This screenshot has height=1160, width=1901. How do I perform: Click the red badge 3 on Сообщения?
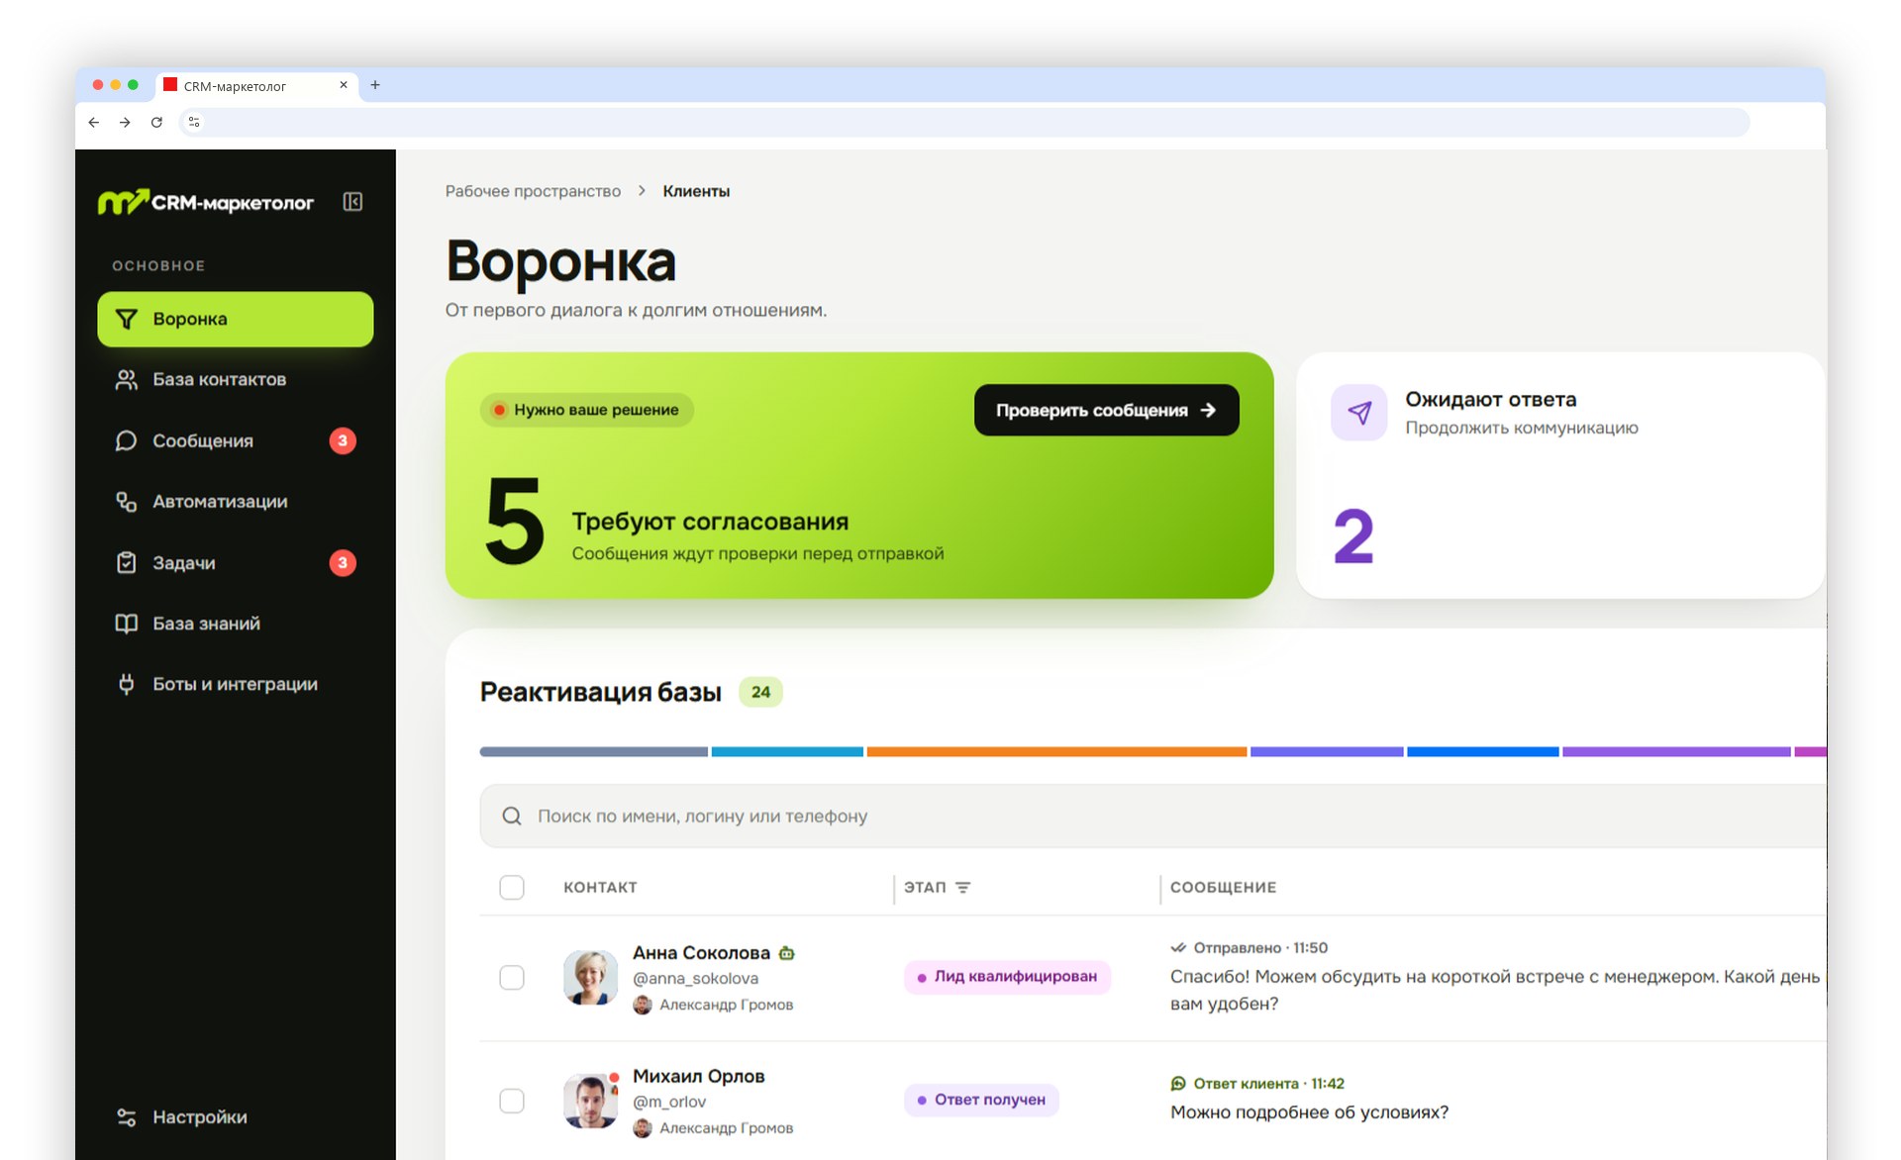(x=343, y=440)
